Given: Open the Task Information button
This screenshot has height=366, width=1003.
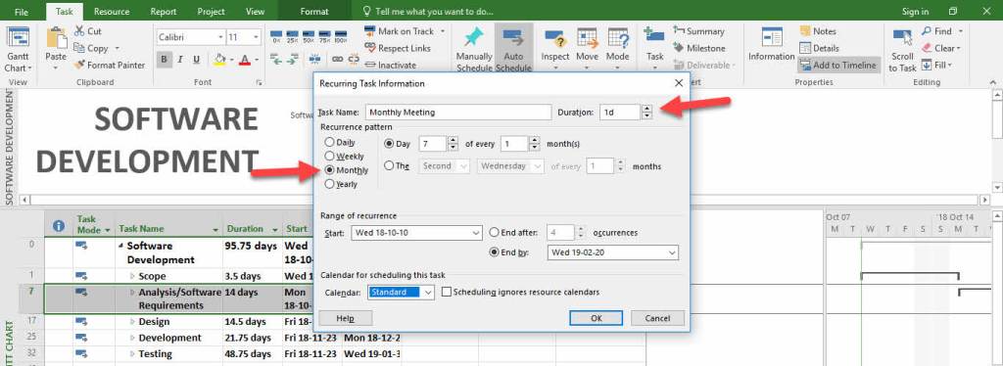Looking at the screenshot, I should click(772, 45).
